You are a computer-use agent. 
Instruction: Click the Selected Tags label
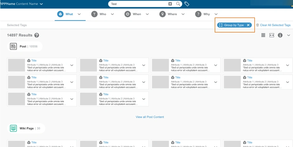click(17, 25)
